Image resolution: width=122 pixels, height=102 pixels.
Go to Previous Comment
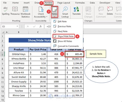[x=118, y=12]
